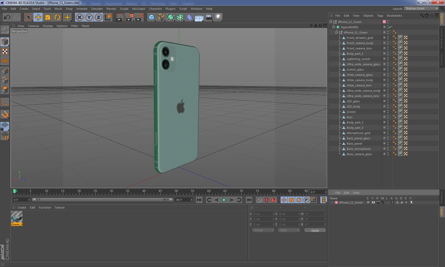Enable the Texture mode checkerboard icon
445x267 pixels.
[5, 52]
